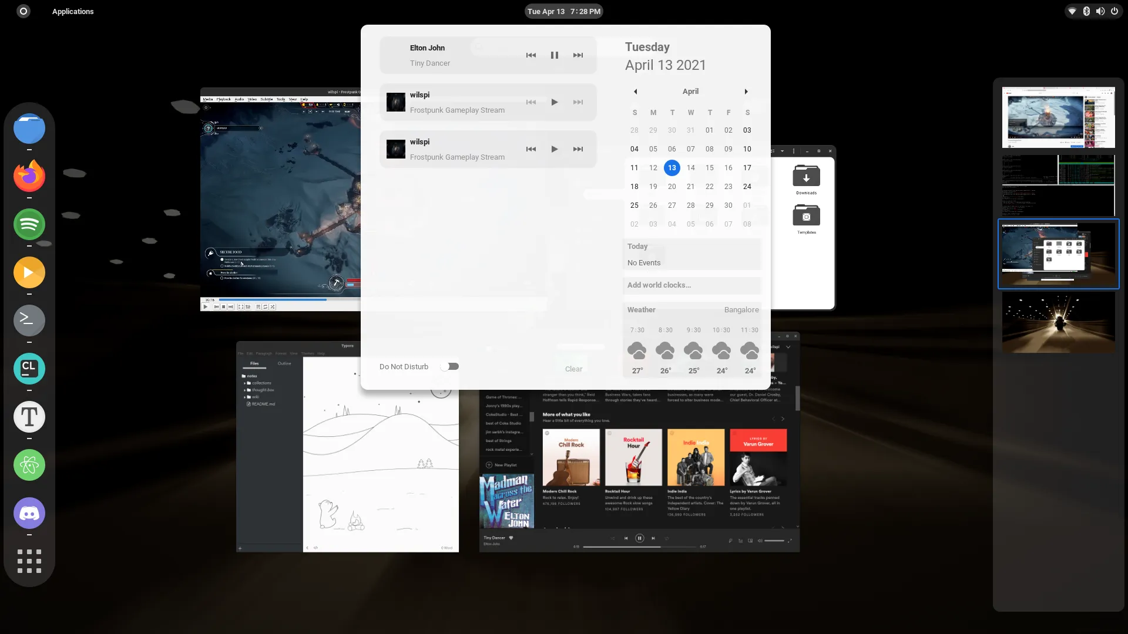Viewport: 1128px width, 634px height.
Task: Launch Files from the dock
Action: coord(29,129)
